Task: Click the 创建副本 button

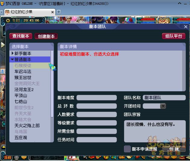Action: click(46, 36)
